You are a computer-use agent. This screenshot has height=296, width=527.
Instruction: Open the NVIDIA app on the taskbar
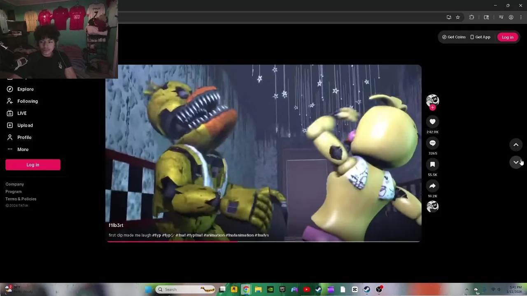click(270, 289)
